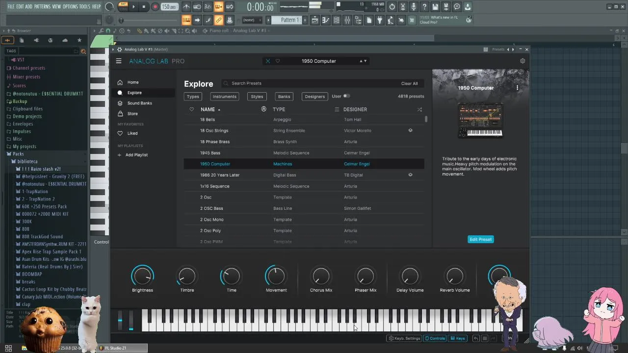Open the plugin picker plug icon
This screenshot has width=628, height=353.
379,20
